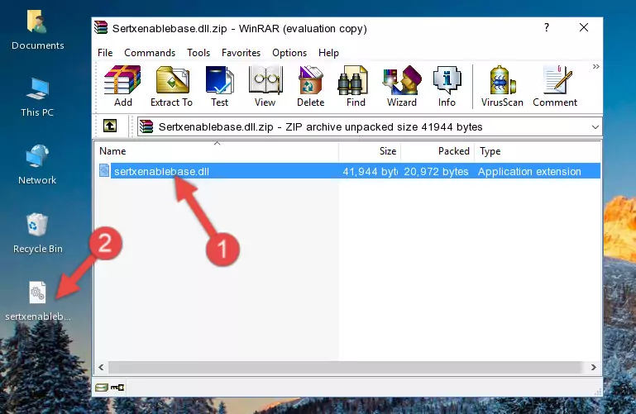Click the file icon beside sertxenablebase.dll
636x414 pixels.
pos(104,170)
